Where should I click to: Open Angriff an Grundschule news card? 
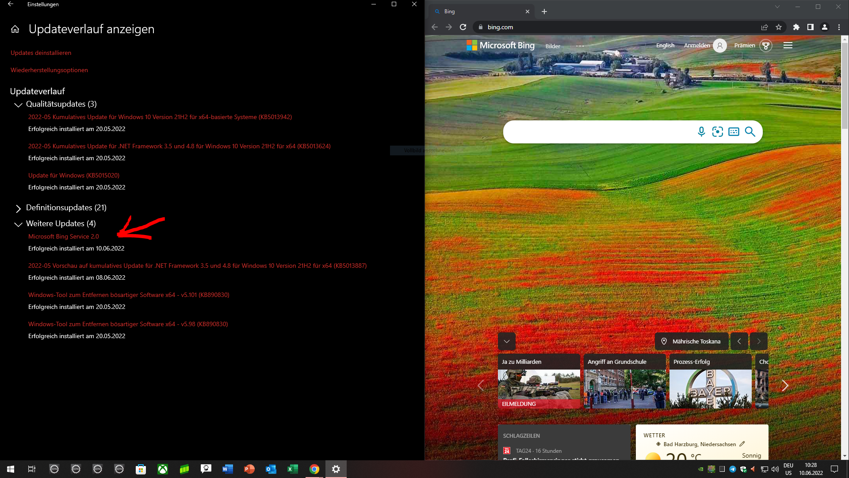click(624, 381)
